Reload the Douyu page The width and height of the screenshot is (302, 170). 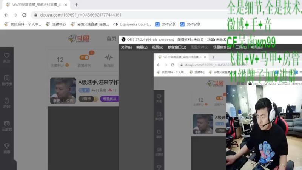pos(24,15)
